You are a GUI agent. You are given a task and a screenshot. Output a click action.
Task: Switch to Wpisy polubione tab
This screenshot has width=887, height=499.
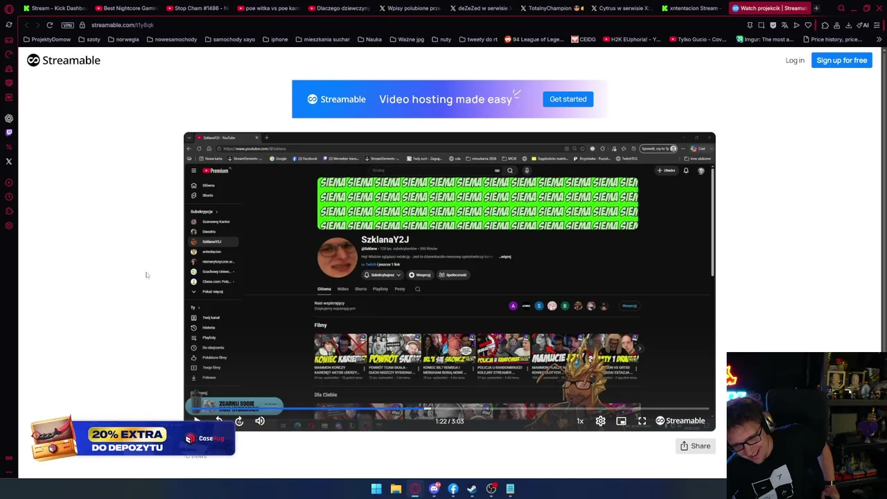click(x=411, y=8)
